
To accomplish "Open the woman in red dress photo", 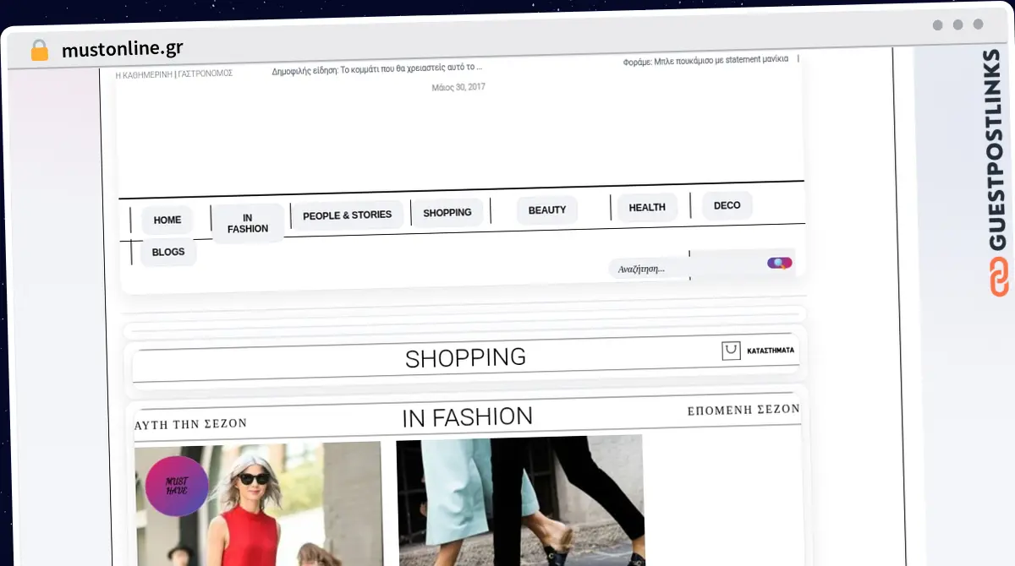I will (x=259, y=504).
